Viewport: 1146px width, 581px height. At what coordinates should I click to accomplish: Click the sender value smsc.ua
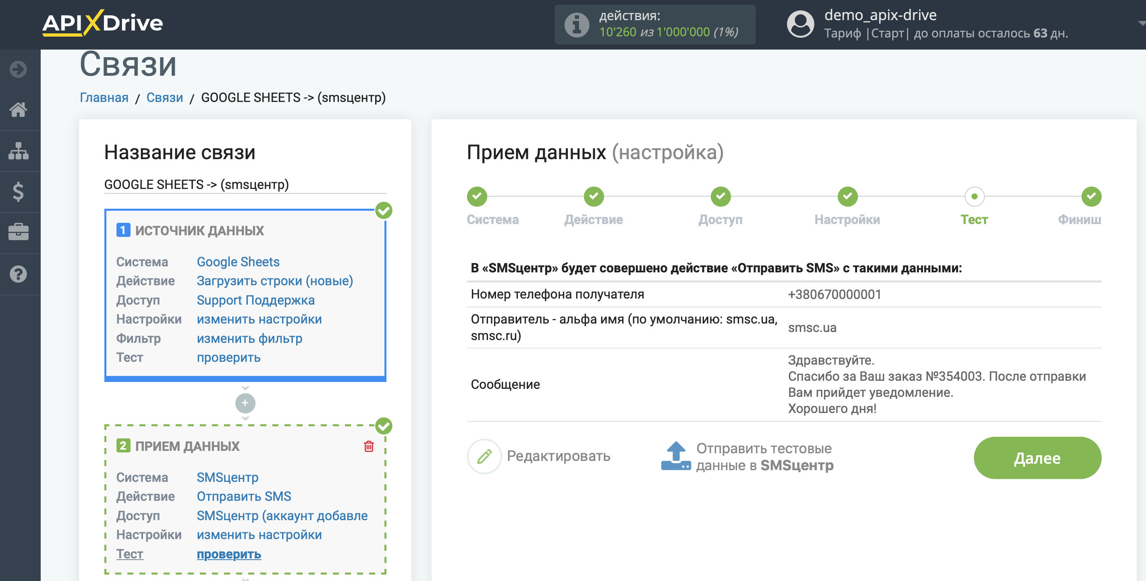point(812,328)
